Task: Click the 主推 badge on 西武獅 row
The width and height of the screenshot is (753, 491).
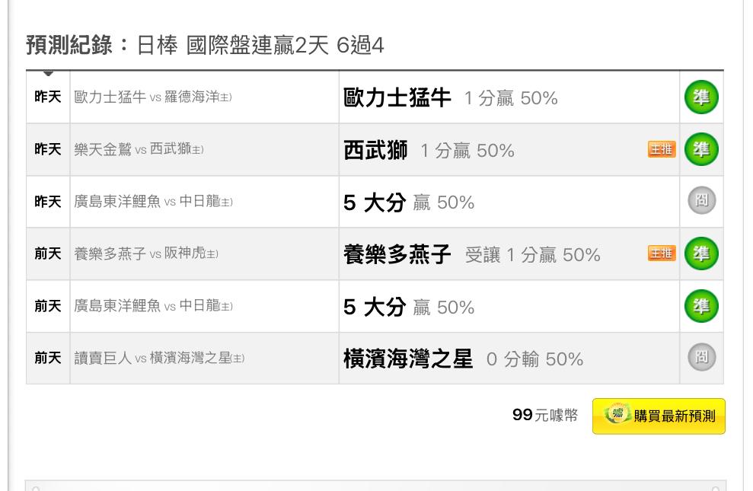Action: [662, 150]
